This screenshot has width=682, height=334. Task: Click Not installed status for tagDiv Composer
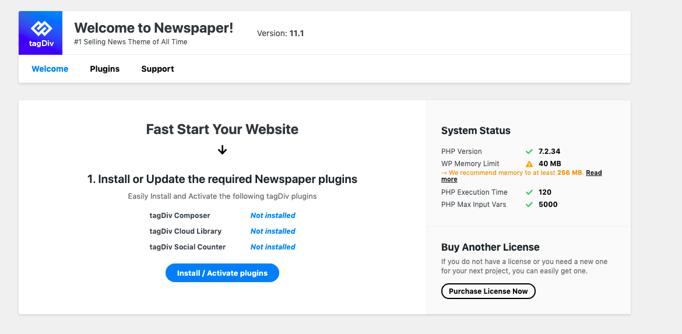273,215
